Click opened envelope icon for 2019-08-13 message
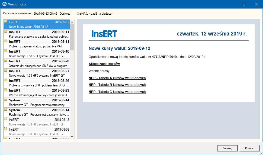263x155 pixels. (6, 119)
